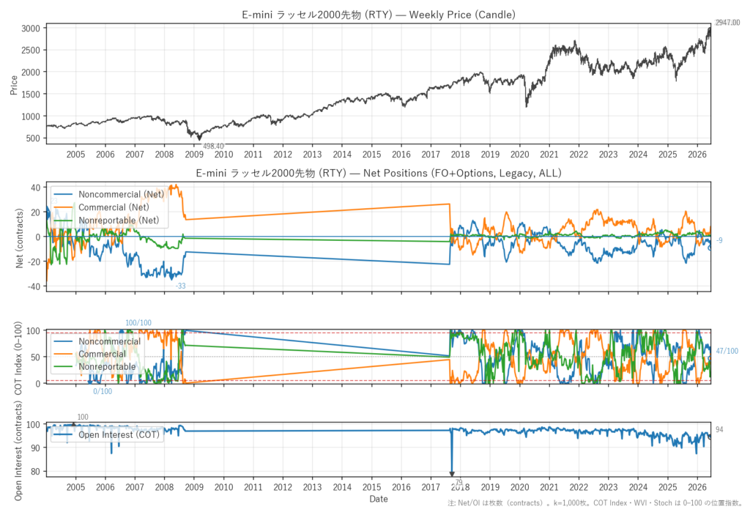Image resolution: width=750 pixels, height=512 pixels.
Task: Click the Noncommercial (Net) legend entry
Action: [x=109, y=194]
